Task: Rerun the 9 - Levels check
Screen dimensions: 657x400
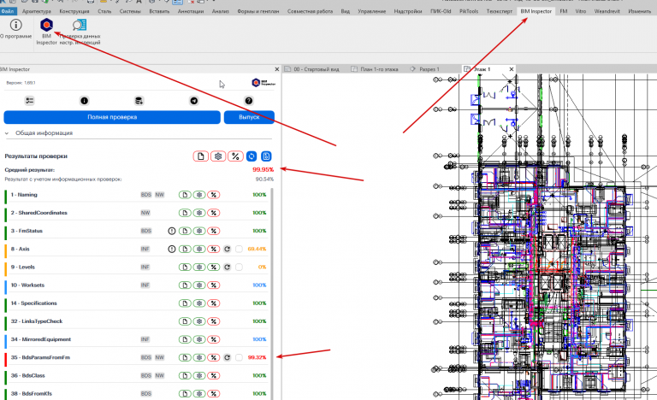Action: coord(227,267)
